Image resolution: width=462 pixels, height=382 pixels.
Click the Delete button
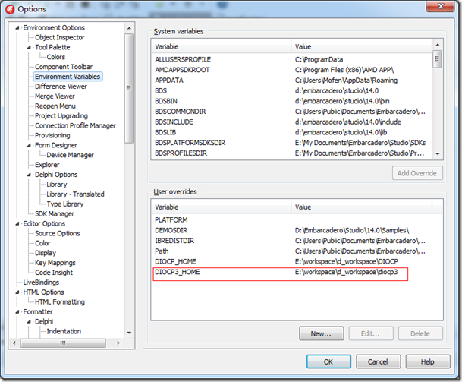(x=420, y=333)
